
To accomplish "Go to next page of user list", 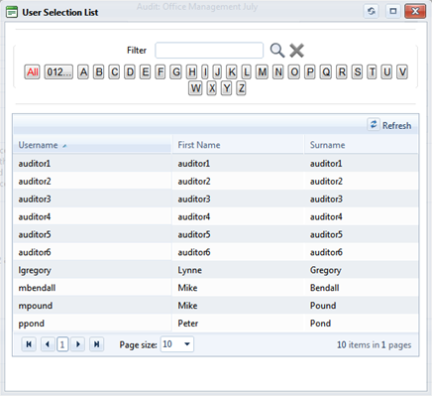I will [78, 344].
